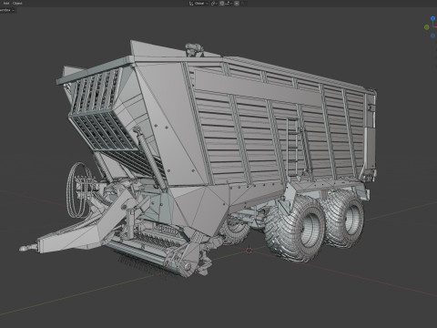Open the truncated dropdown below Add menu
The image size is (437, 328).
[6, 10]
